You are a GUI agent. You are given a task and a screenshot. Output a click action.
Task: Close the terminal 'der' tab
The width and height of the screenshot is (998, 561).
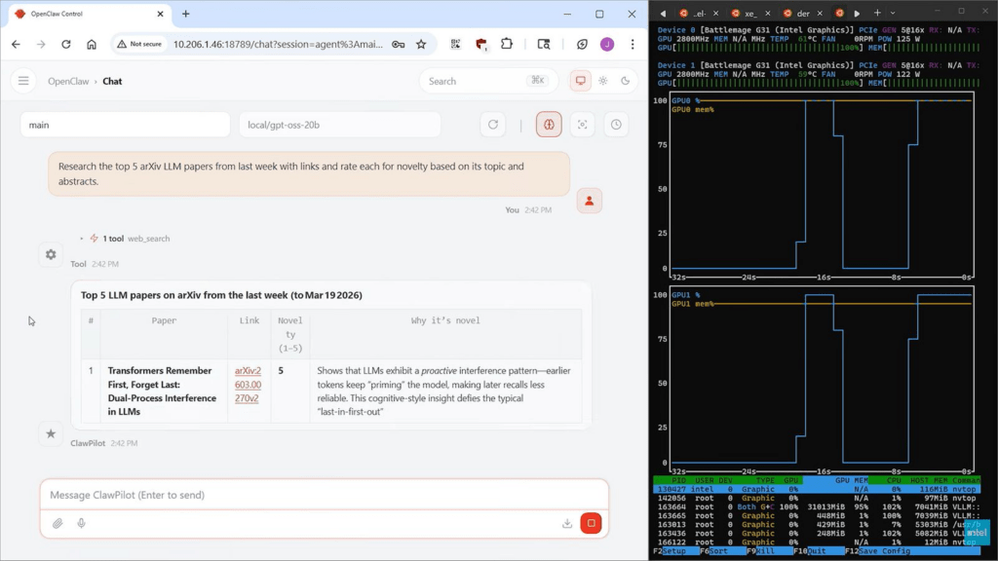[x=820, y=13]
